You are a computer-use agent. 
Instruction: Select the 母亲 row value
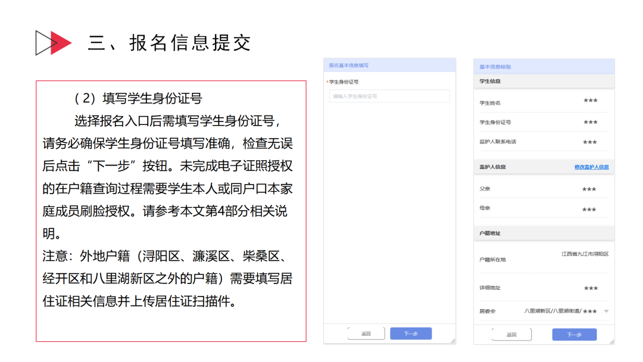click(589, 210)
